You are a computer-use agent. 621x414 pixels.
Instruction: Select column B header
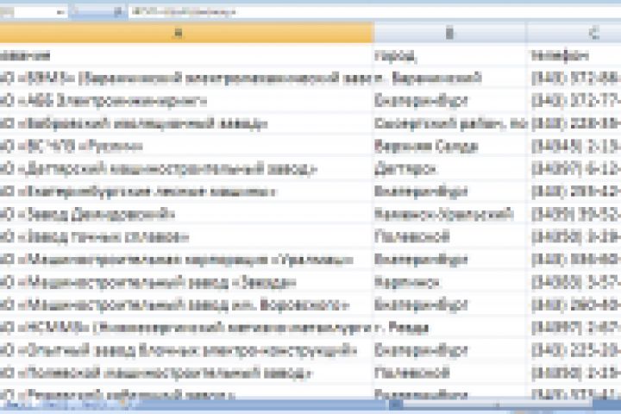[x=450, y=33]
